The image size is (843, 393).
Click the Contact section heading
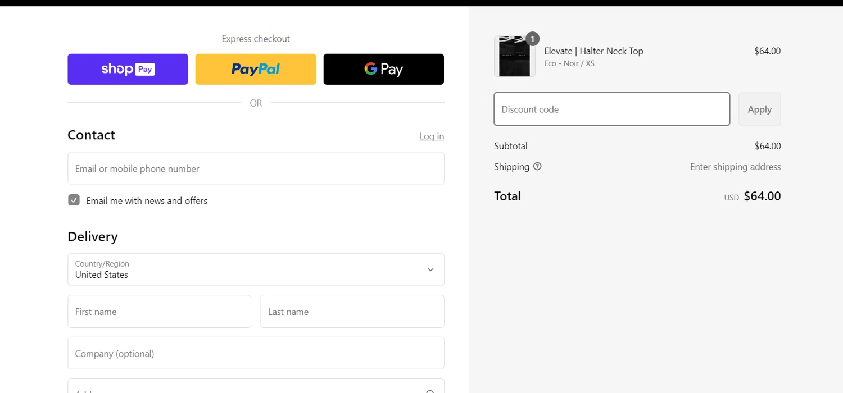(91, 135)
